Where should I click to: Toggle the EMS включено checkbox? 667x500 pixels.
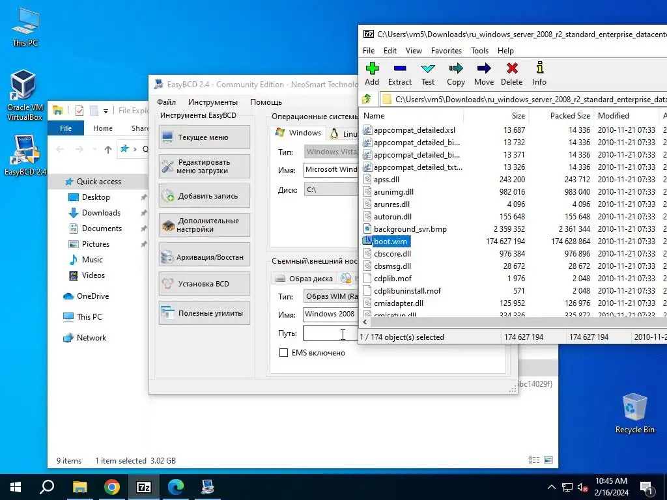[x=283, y=352]
